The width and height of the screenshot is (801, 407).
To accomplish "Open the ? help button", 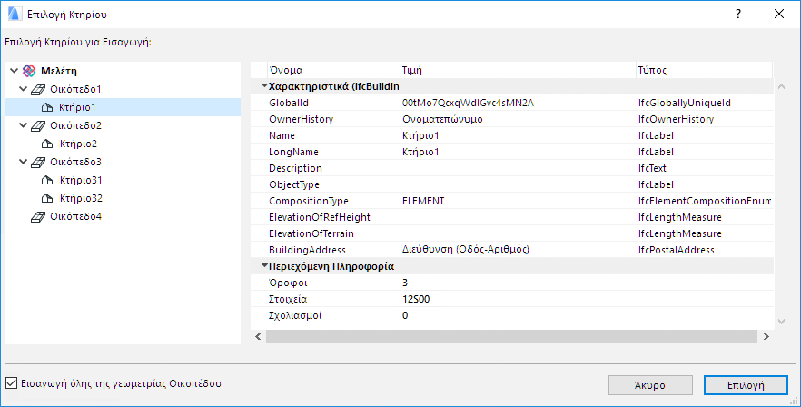I will [x=738, y=14].
